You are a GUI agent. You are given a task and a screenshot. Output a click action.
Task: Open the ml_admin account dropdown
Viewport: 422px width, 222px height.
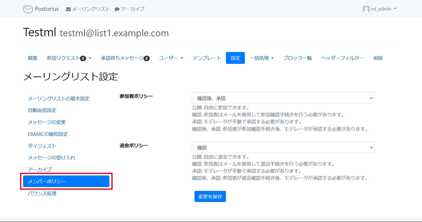380,9
